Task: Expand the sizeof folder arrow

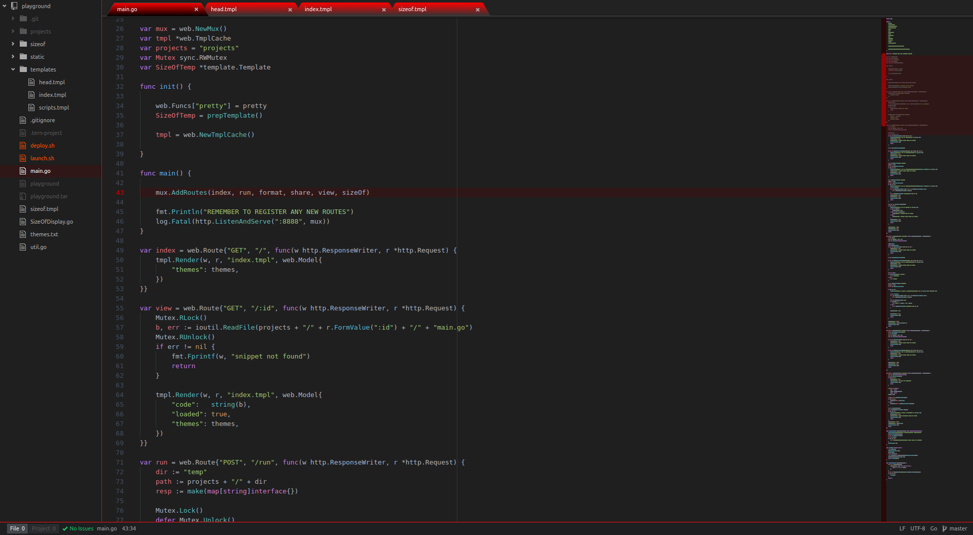Action: click(13, 44)
